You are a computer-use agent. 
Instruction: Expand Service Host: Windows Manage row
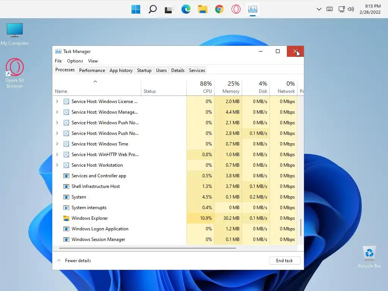pyautogui.click(x=57, y=112)
